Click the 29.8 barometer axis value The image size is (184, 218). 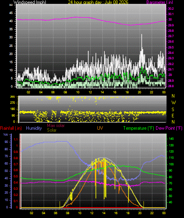tap(171, 31)
